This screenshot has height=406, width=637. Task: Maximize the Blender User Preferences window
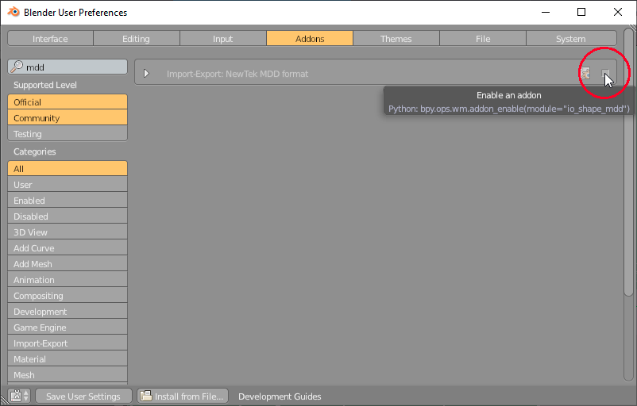[x=581, y=12]
